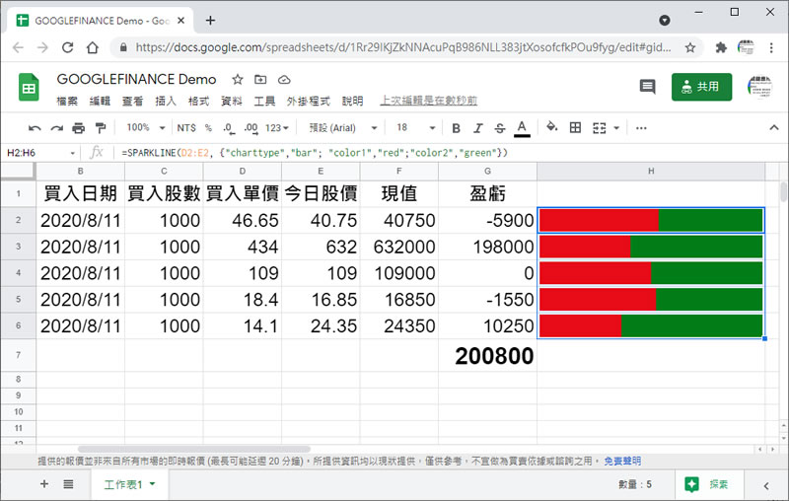This screenshot has width=789, height=501.
Task: Go to browser home page
Action: [93, 47]
